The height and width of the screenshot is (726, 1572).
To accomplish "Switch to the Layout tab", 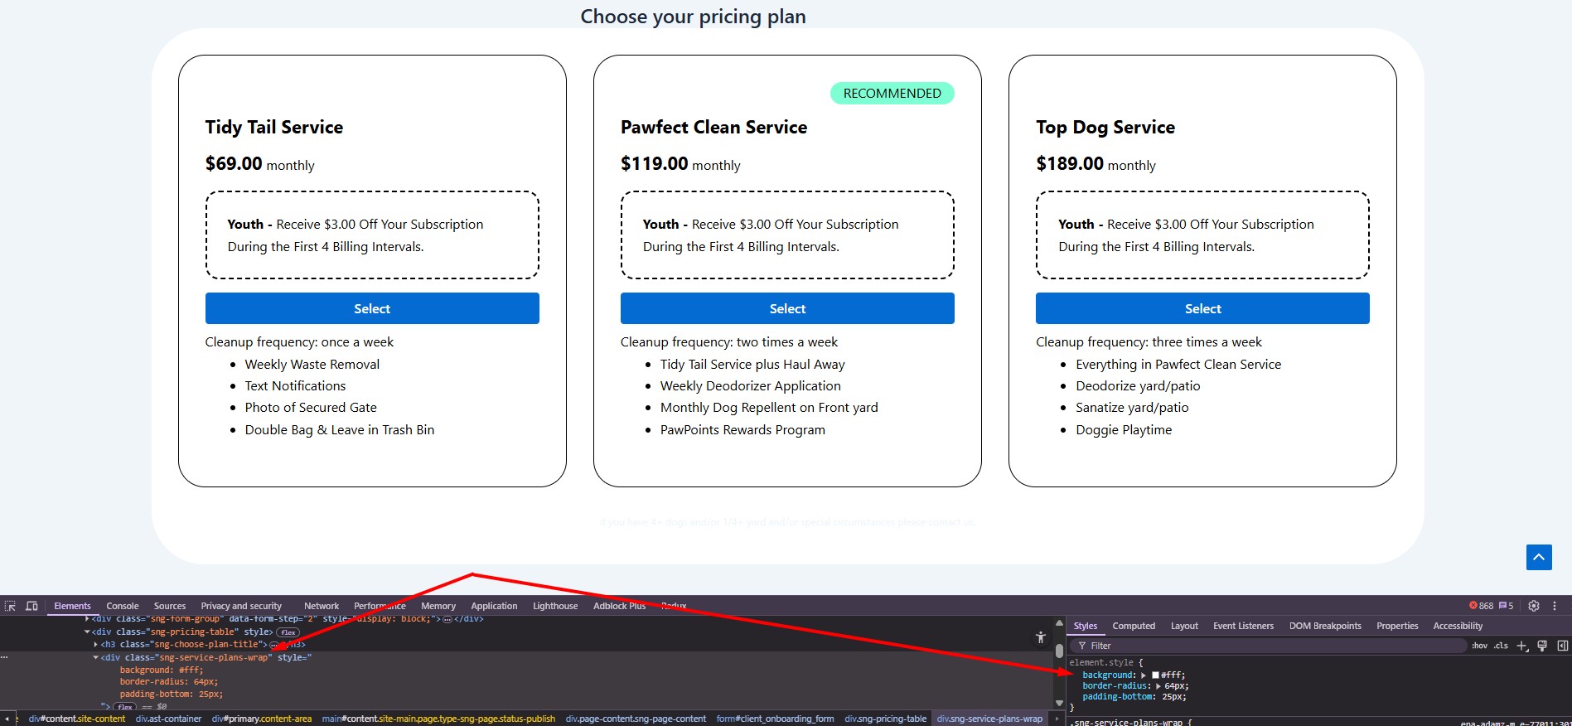I will click(1184, 626).
